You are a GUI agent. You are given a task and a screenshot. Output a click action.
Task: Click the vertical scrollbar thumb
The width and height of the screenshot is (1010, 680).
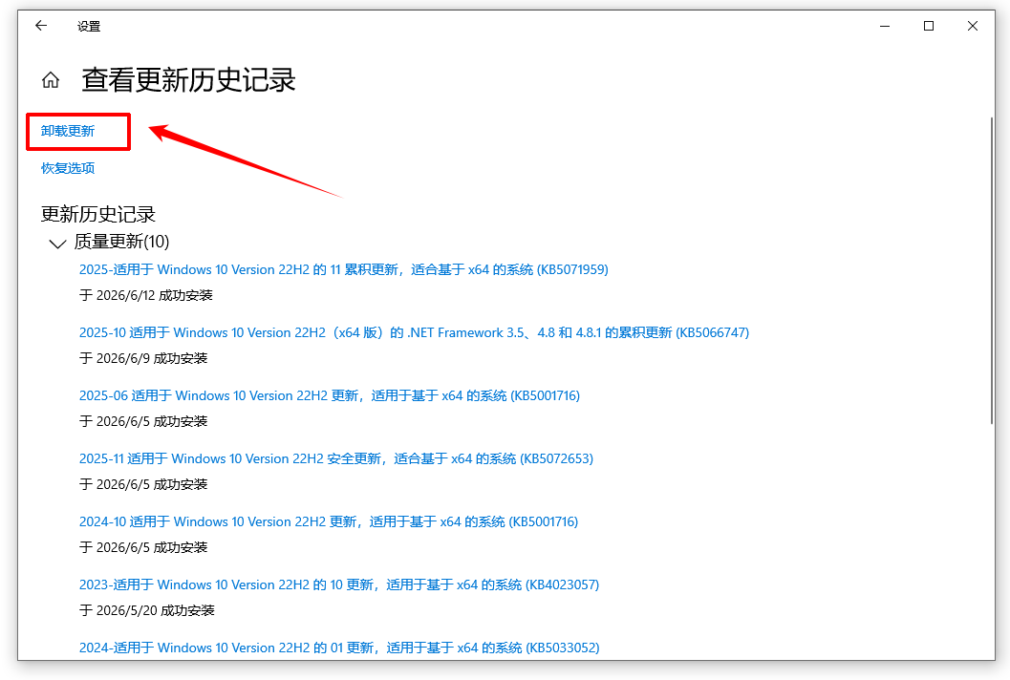(x=992, y=270)
